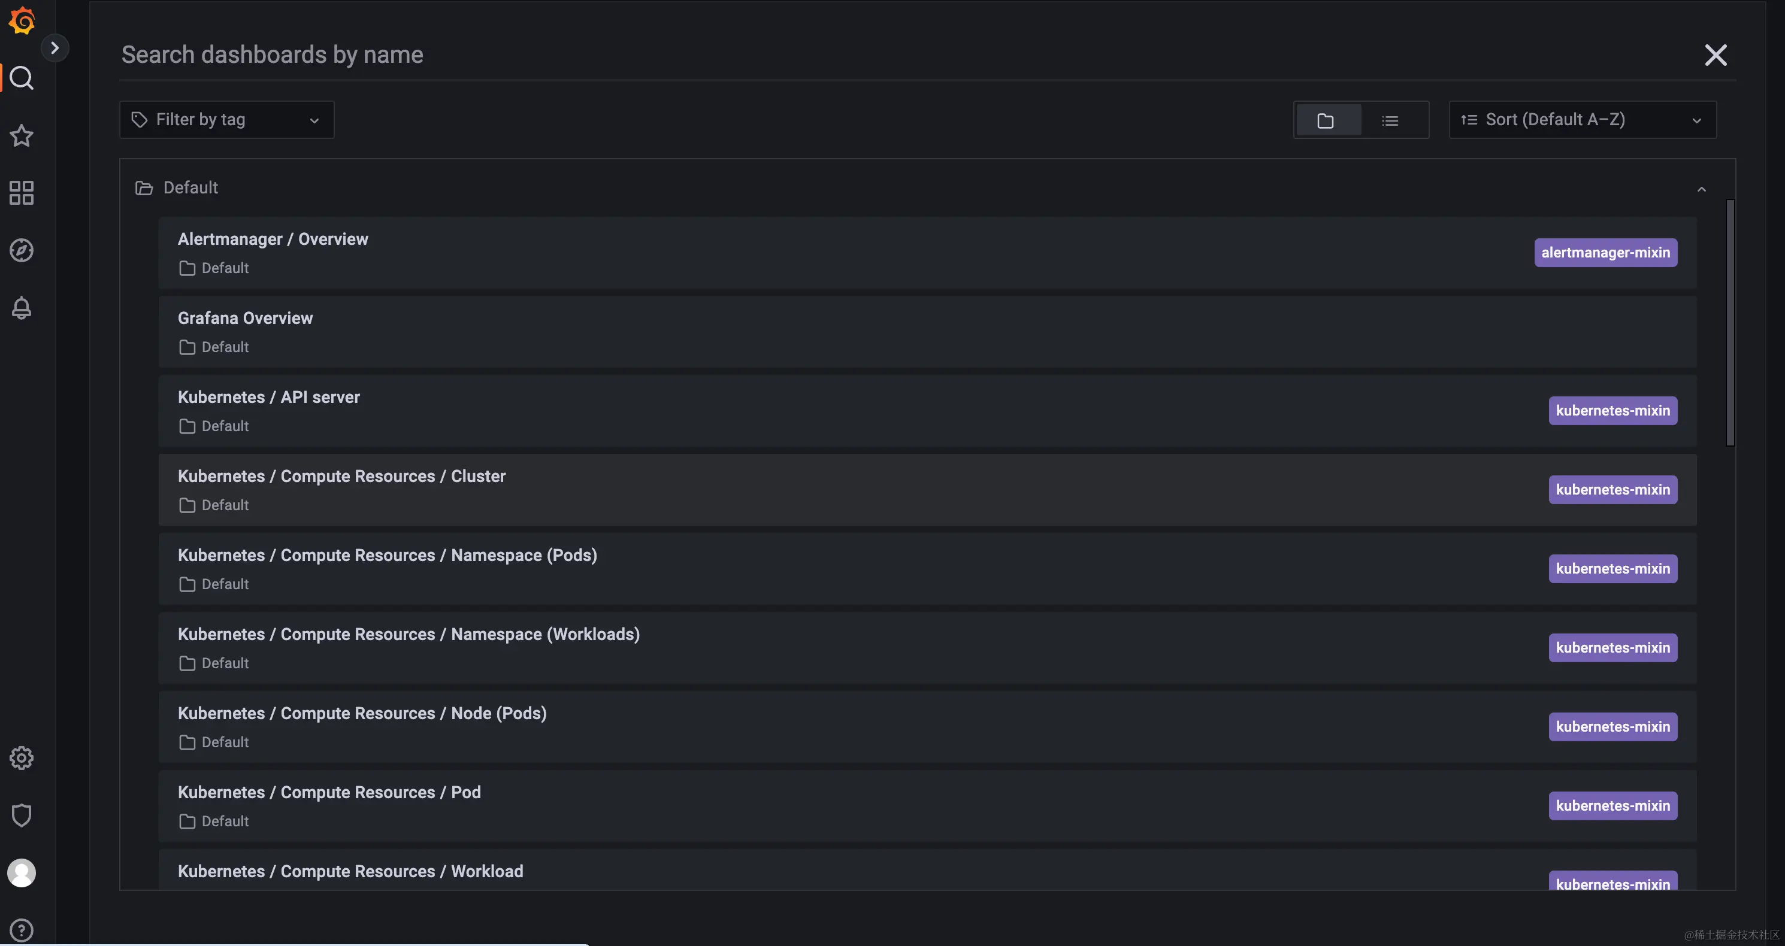Expand the sidebar with the arrow toggle
Screen dimensions: 1785x946
click(55, 48)
